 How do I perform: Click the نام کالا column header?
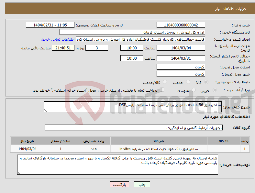click(159, 141)
